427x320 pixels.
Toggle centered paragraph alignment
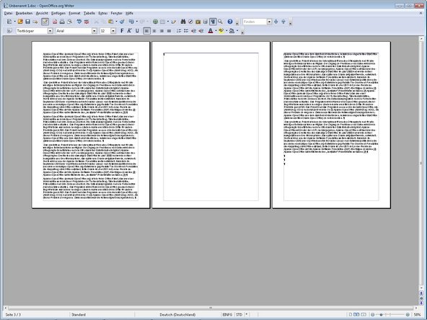[x=154, y=31]
